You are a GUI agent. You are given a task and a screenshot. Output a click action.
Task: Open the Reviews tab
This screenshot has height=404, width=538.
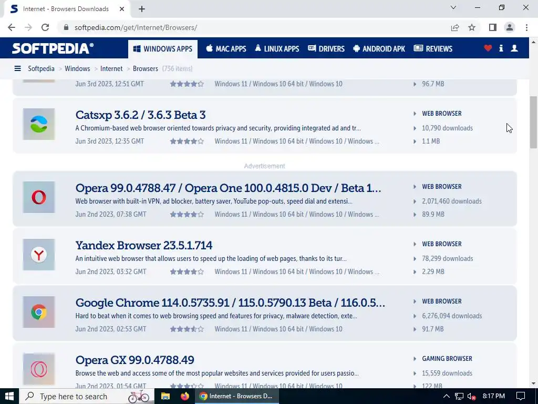[x=433, y=49]
